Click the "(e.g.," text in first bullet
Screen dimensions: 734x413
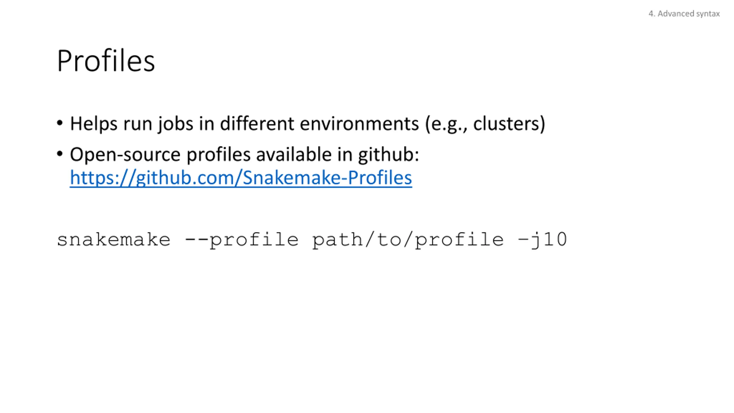446,124
